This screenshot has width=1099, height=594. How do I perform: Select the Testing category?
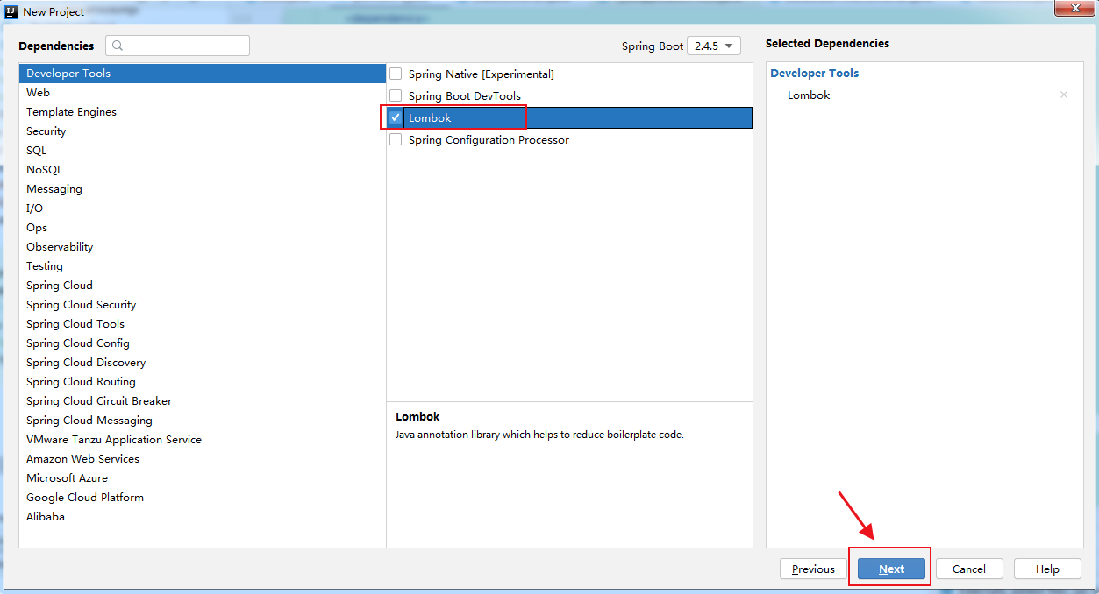[203, 266]
